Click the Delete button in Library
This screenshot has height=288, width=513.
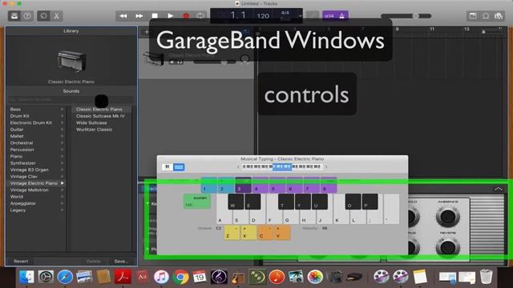pos(93,262)
